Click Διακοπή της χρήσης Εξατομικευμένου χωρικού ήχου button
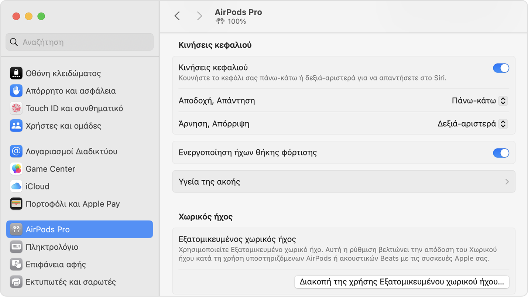The image size is (528, 297). [402, 282]
